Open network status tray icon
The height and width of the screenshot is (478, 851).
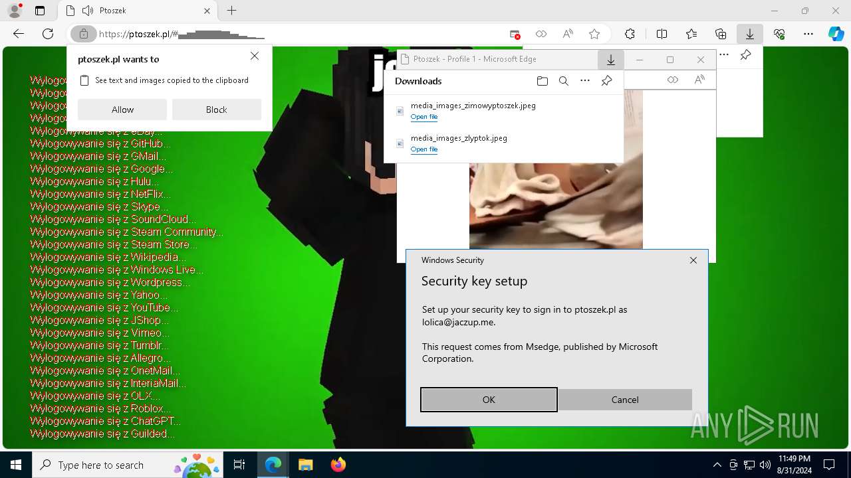tap(749, 465)
